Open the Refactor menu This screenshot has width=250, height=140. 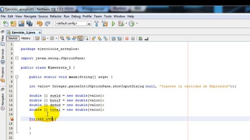(55, 16)
